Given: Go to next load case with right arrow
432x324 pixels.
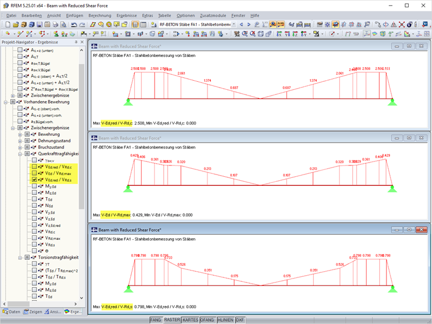Looking at the screenshot, I should pos(248,25).
